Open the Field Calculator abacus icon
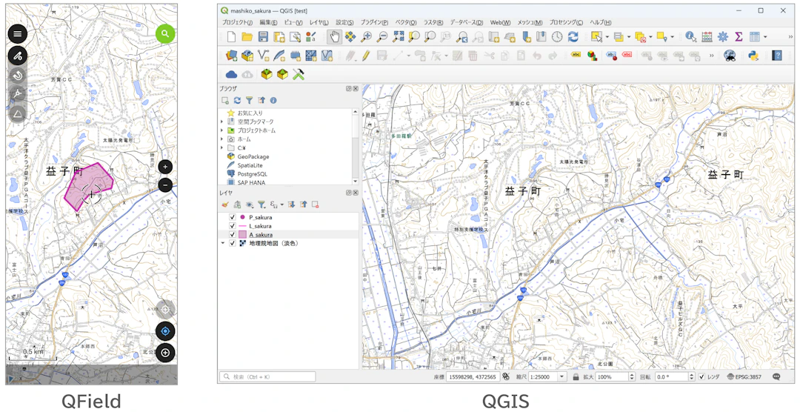 (707, 36)
